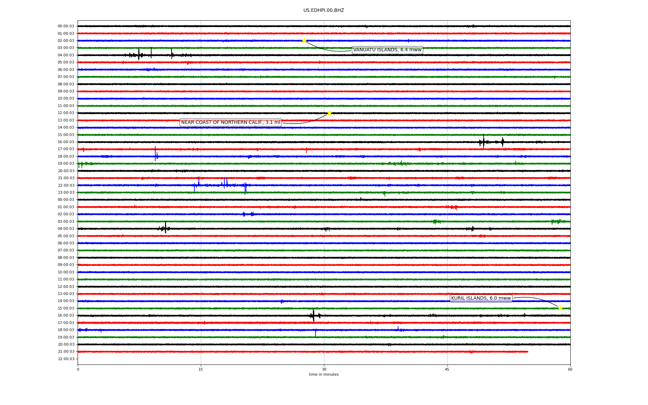The image size is (648, 405).
Task: Click the 45 minute x-axis tick label
Action: [x=447, y=369]
